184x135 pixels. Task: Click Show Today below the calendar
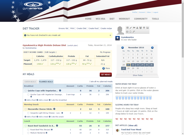pos(138,75)
